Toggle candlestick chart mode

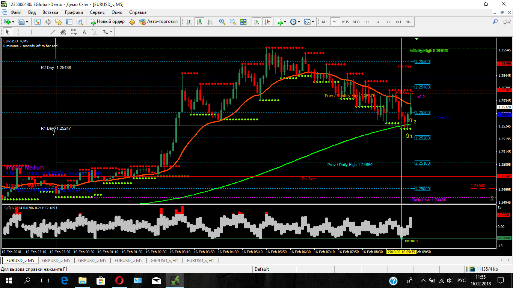(x=199, y=22)
